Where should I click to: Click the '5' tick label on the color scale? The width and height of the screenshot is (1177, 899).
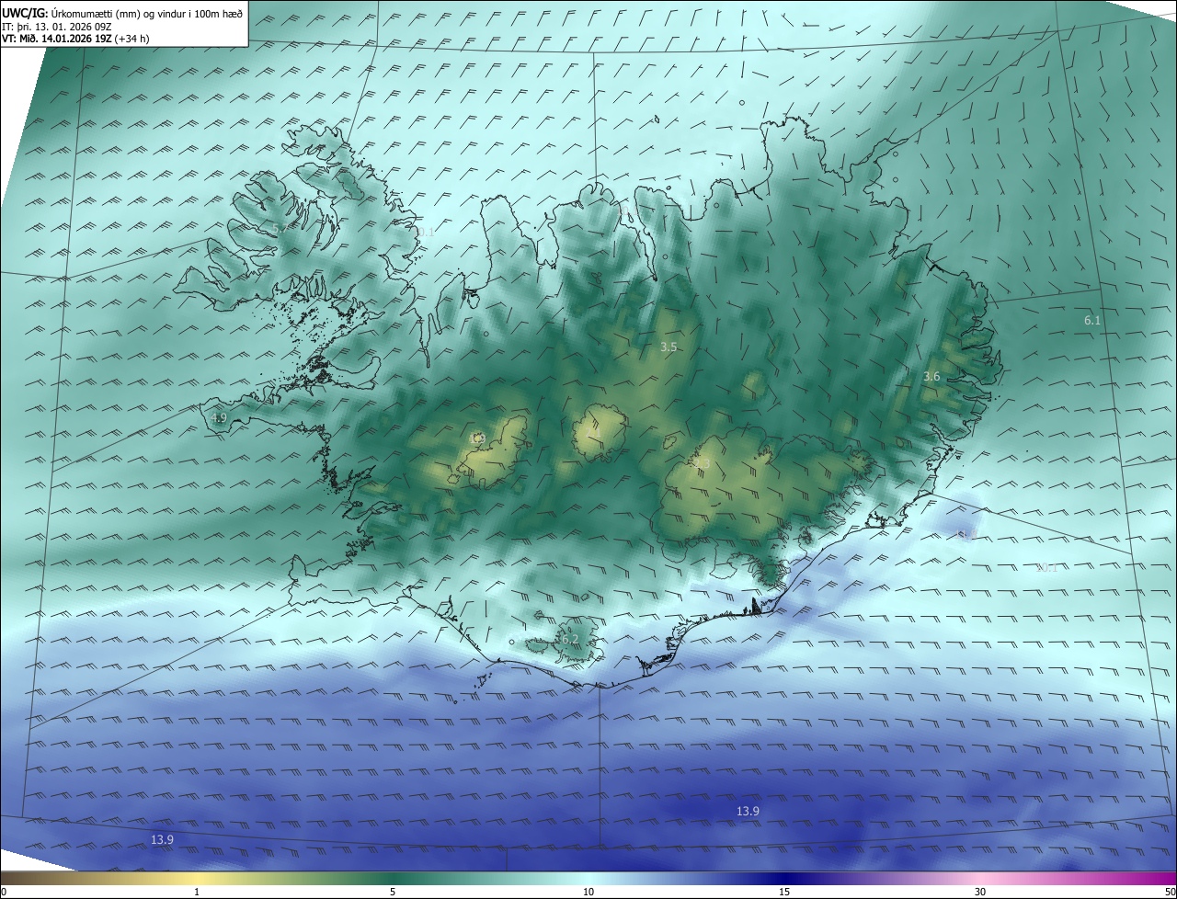pyautogui.click(x=393, y=893)
